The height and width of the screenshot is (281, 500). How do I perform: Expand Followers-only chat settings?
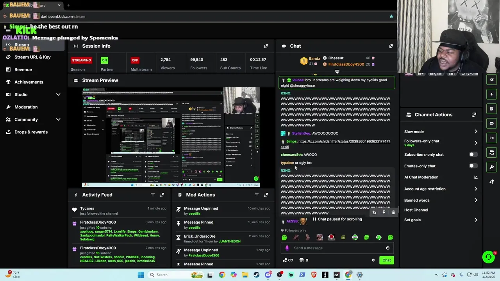(476, 143)
